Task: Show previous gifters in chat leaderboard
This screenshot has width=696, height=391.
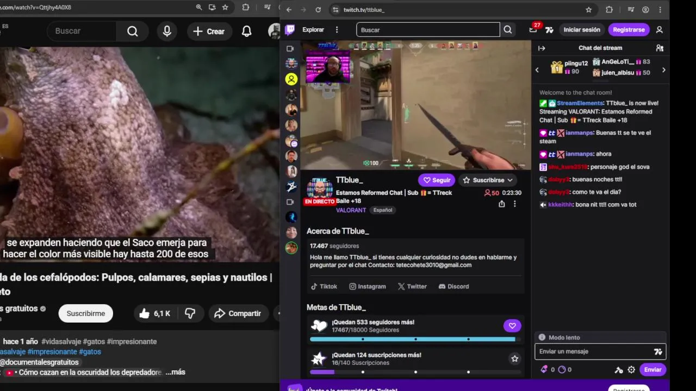Action: (x=537, y=70)
